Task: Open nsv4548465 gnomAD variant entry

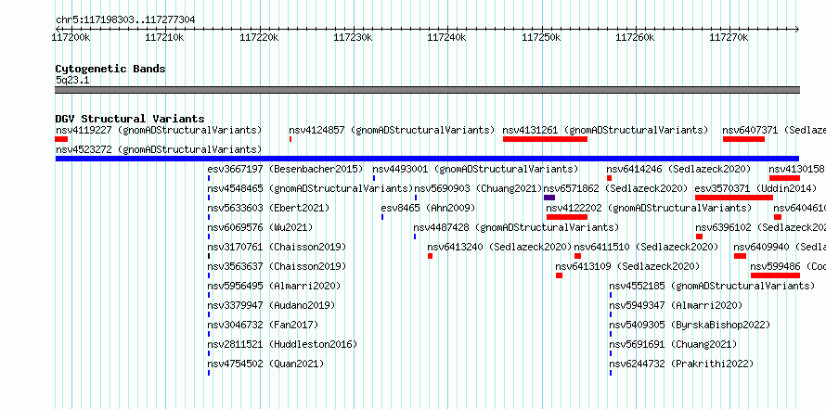Action: (310, 188)
